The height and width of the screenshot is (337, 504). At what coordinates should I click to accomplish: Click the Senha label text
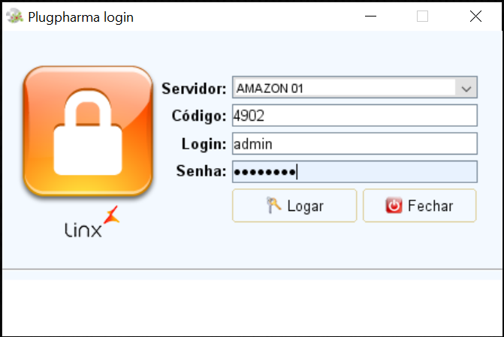[201, 171]
